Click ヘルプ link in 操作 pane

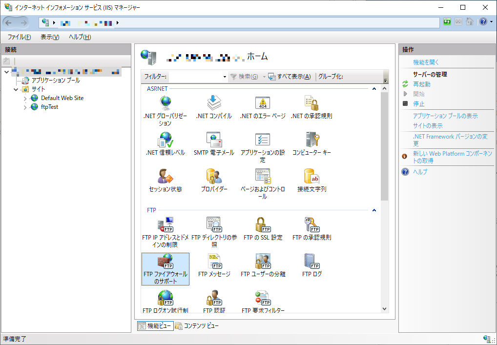click(420, 172)
